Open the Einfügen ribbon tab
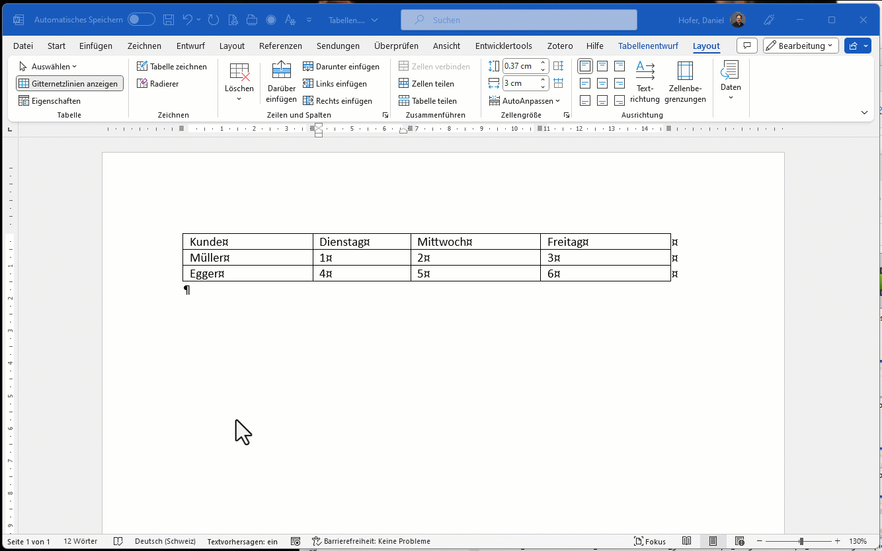The image size is (882, 551). pyautogui.click(x=96, y=46)
